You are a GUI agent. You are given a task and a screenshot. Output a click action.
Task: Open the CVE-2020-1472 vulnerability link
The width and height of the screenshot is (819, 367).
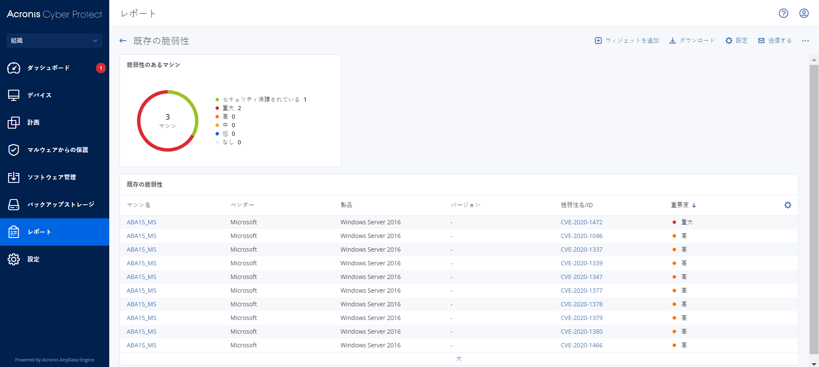pyautogui.click(x=581, y=222)
